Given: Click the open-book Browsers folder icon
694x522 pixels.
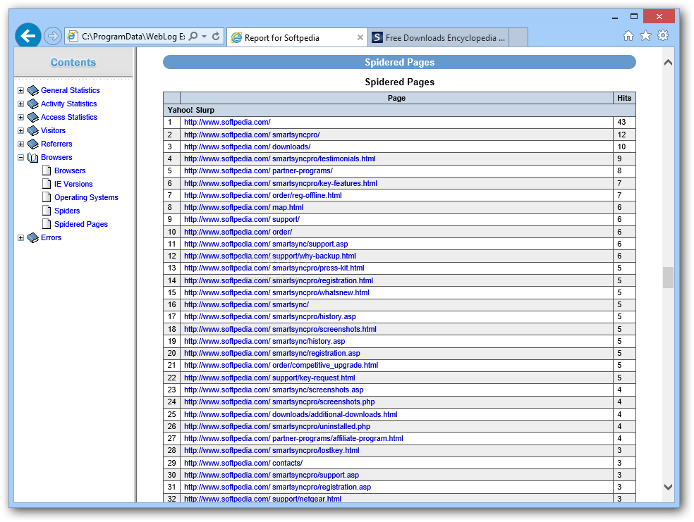Looking at the screenshot, I should (33, 157).
